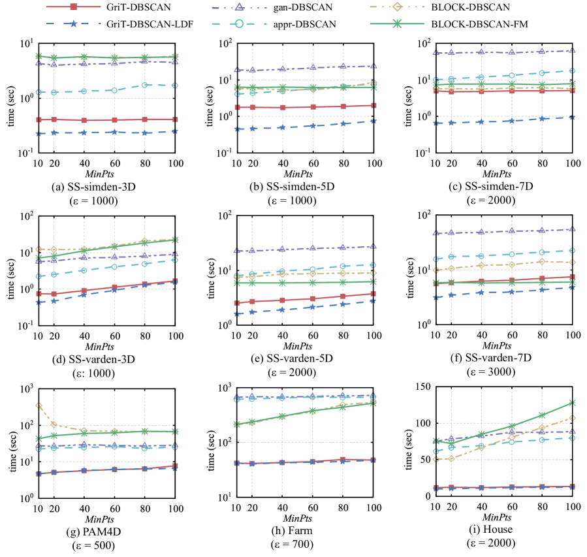Click '(ε = 1000)' under SS-simden-5D caption

pos(292,200)
